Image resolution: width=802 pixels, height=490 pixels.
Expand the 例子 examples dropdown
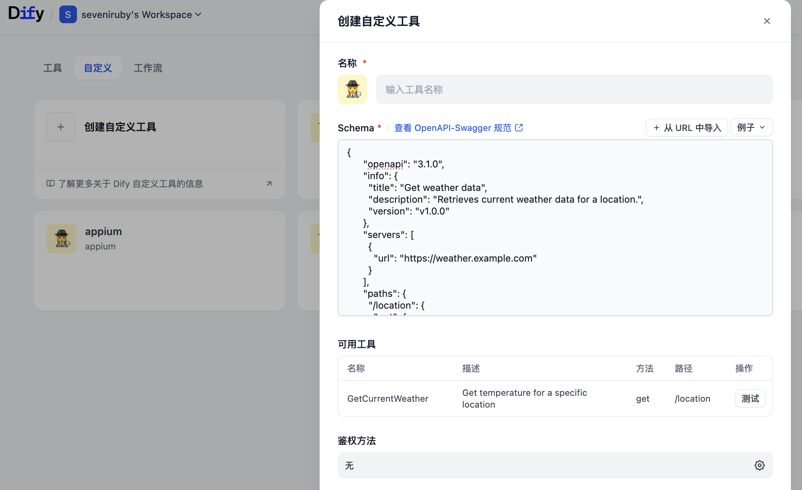(x=751, y=128)
